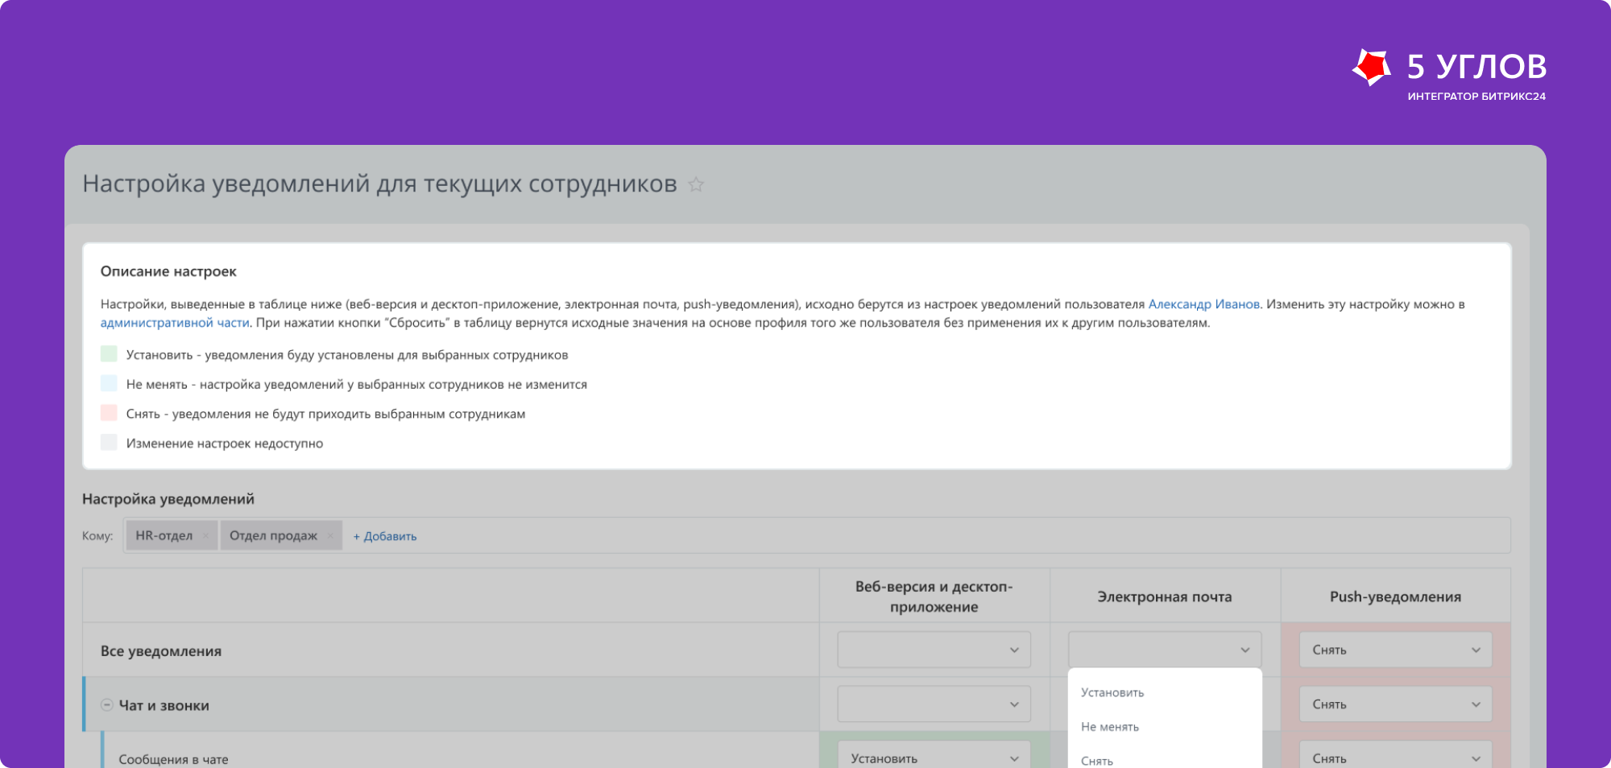Open the административной части link
The image size is (1611, 768).
[175, 323]
